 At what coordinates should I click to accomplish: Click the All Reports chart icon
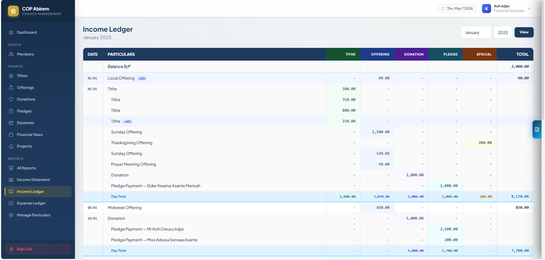click(x=11, y=168)
